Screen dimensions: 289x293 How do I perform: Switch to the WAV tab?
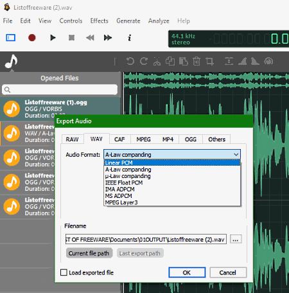click(x=96, y=139)
